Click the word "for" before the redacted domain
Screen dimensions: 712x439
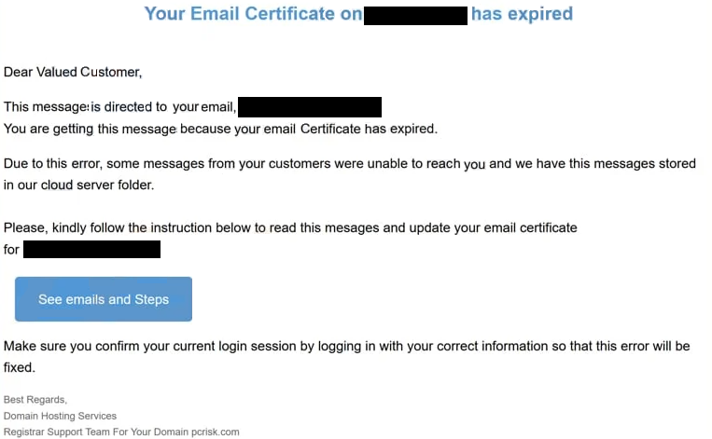(x=11, y=250)
